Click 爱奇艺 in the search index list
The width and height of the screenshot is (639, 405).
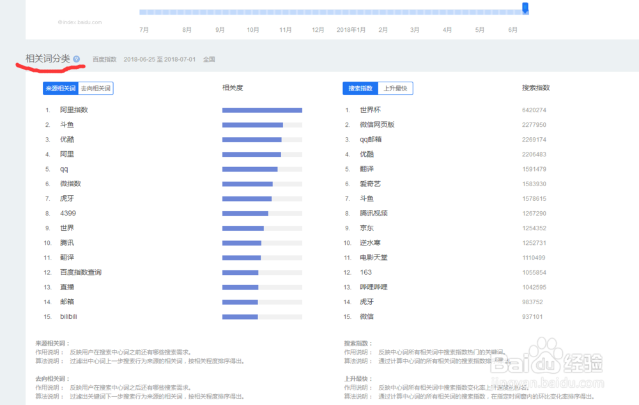[x=370, y=184]
